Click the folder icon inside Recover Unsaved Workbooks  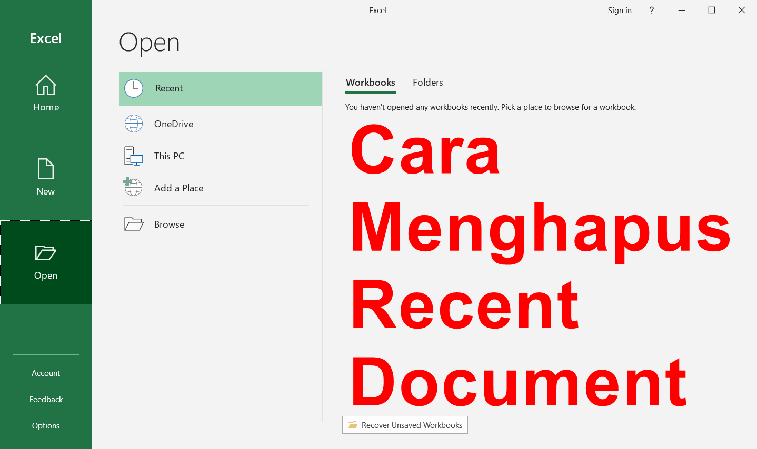tap(352, 425)
